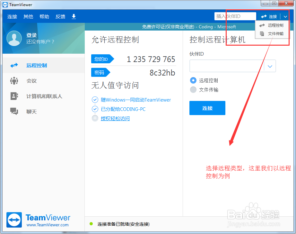This screenshot has width=296, height=234.
Task: Click the remote control arrows icon in dropdown
Action: tap(262, 25)
